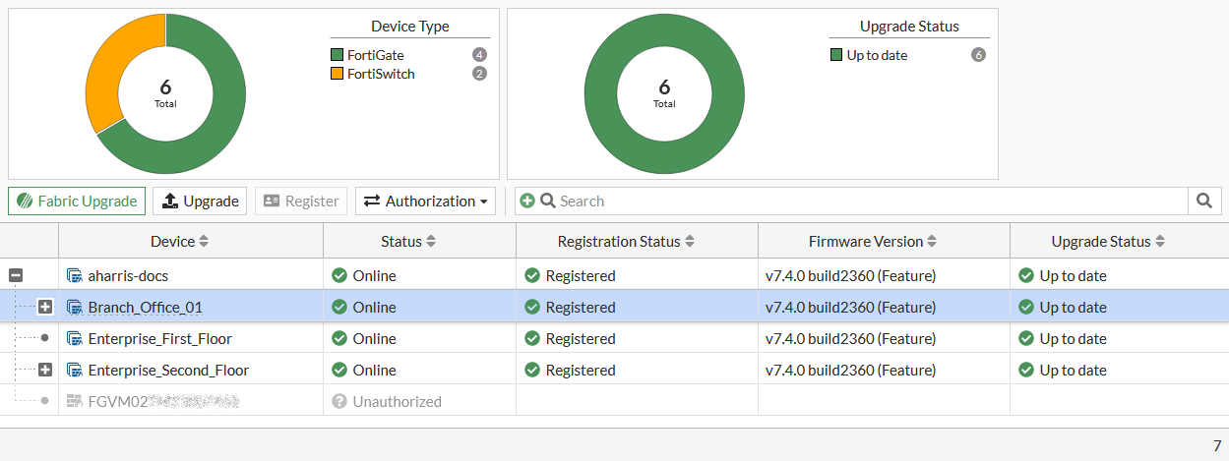Click the FortiGate green legend swatch
Image resolution: width=1229 pixels, height=461 pixels.
pyautogui.click(x=337, y=55)
